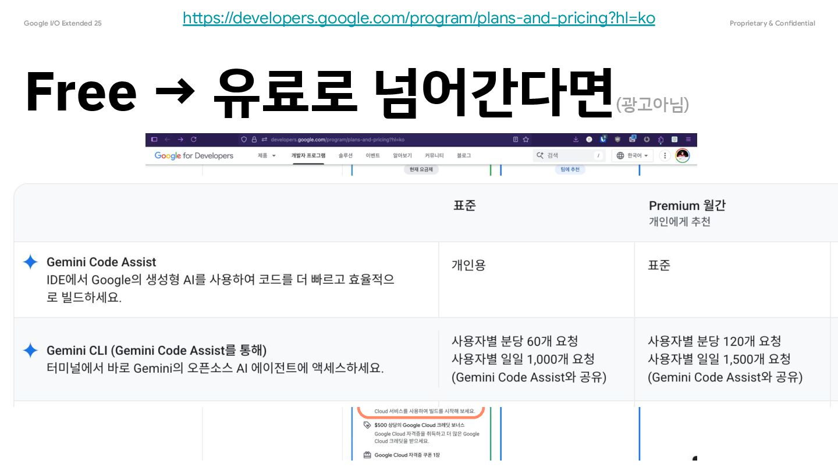Click the browser address bar URL
This screenshot has height=471, width=838.
click(x=338, y=140)
